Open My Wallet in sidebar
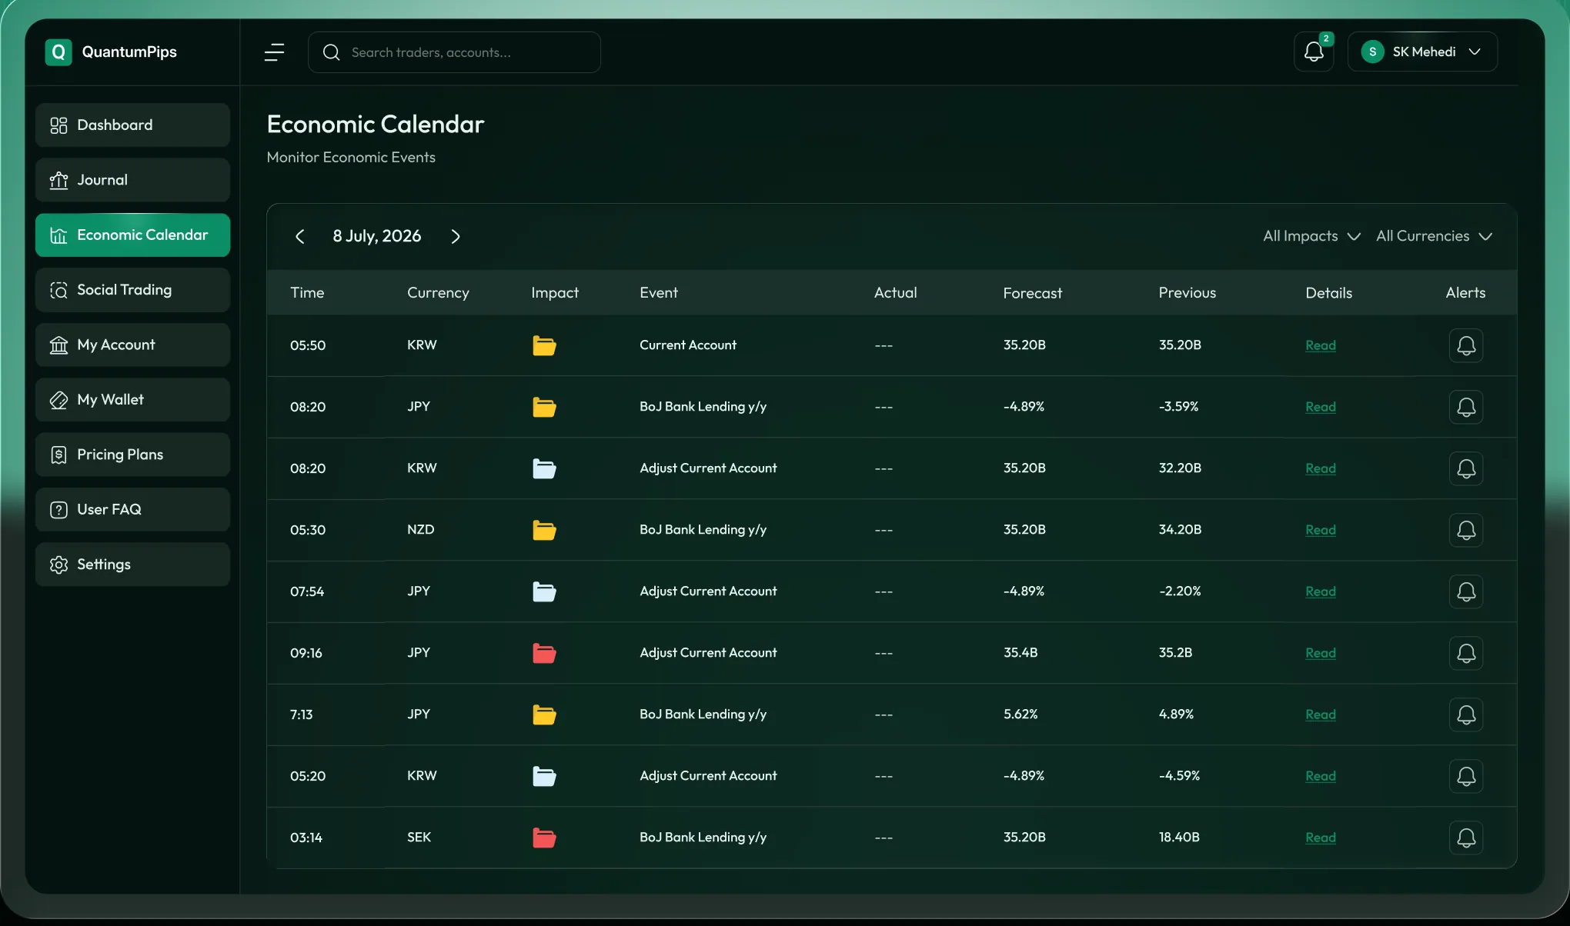This screenshot has height=926, width=1570. tap(132, 400)
